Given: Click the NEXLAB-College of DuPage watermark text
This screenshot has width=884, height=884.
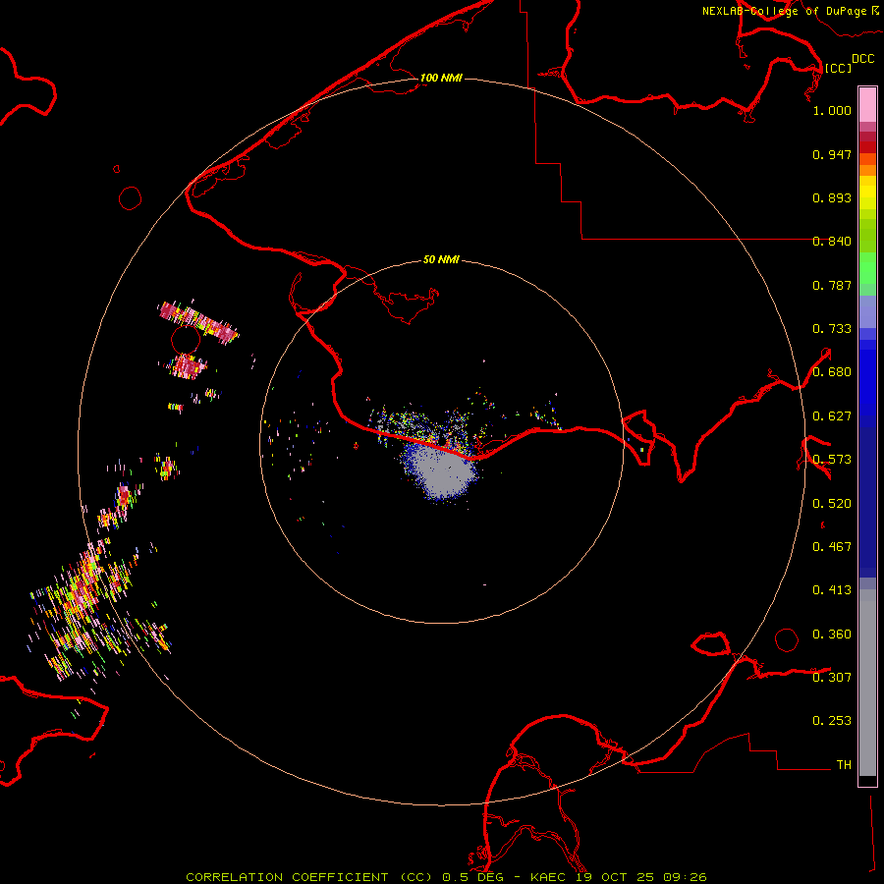Looking at the screenshot, I should [x=791, y=11].
